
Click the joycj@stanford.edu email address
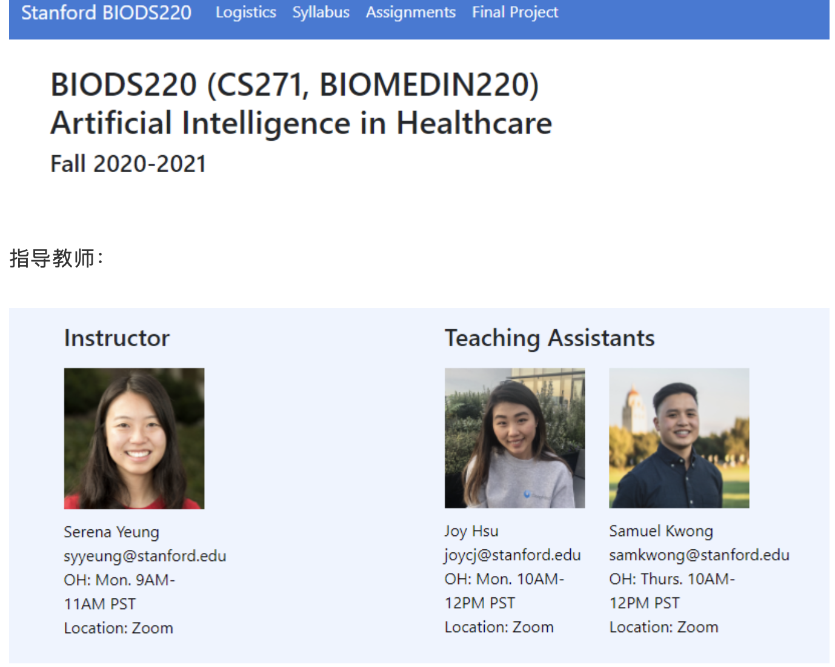click(513, 555)
